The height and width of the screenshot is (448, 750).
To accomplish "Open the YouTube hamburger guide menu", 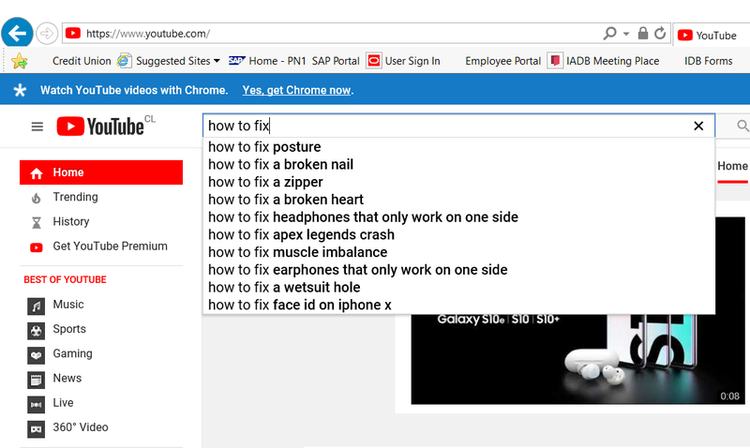I will click(x=37, y=127).
